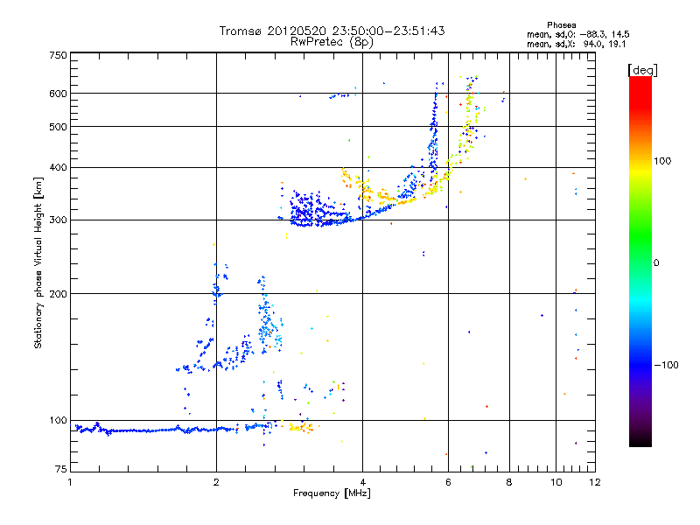Click the colorbar tick label '0'
Image resolution: width=700 pixels, height=525 pixels.
[x=656, y=262]
